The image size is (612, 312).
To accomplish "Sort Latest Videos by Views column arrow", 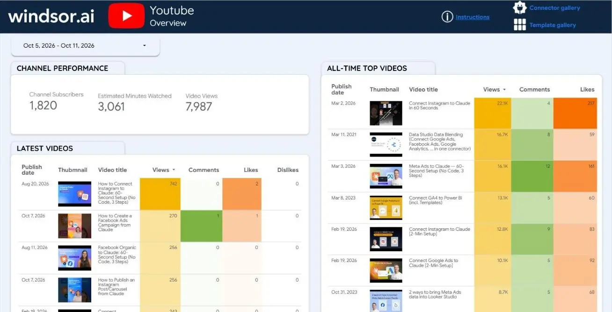I will pyautogui.click(x=174, y=170).
